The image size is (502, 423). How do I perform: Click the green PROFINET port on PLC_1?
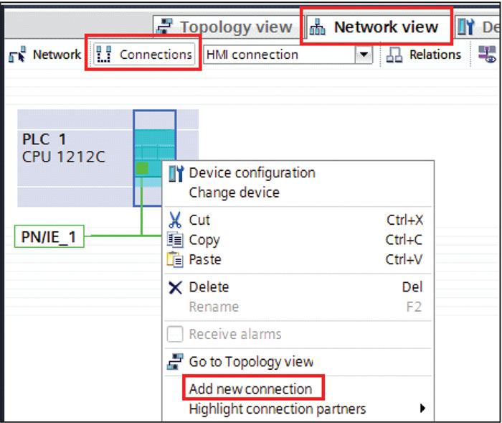coord(142,168)
